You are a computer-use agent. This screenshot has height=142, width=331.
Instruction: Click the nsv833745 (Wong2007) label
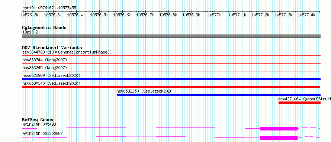[45, 68]
